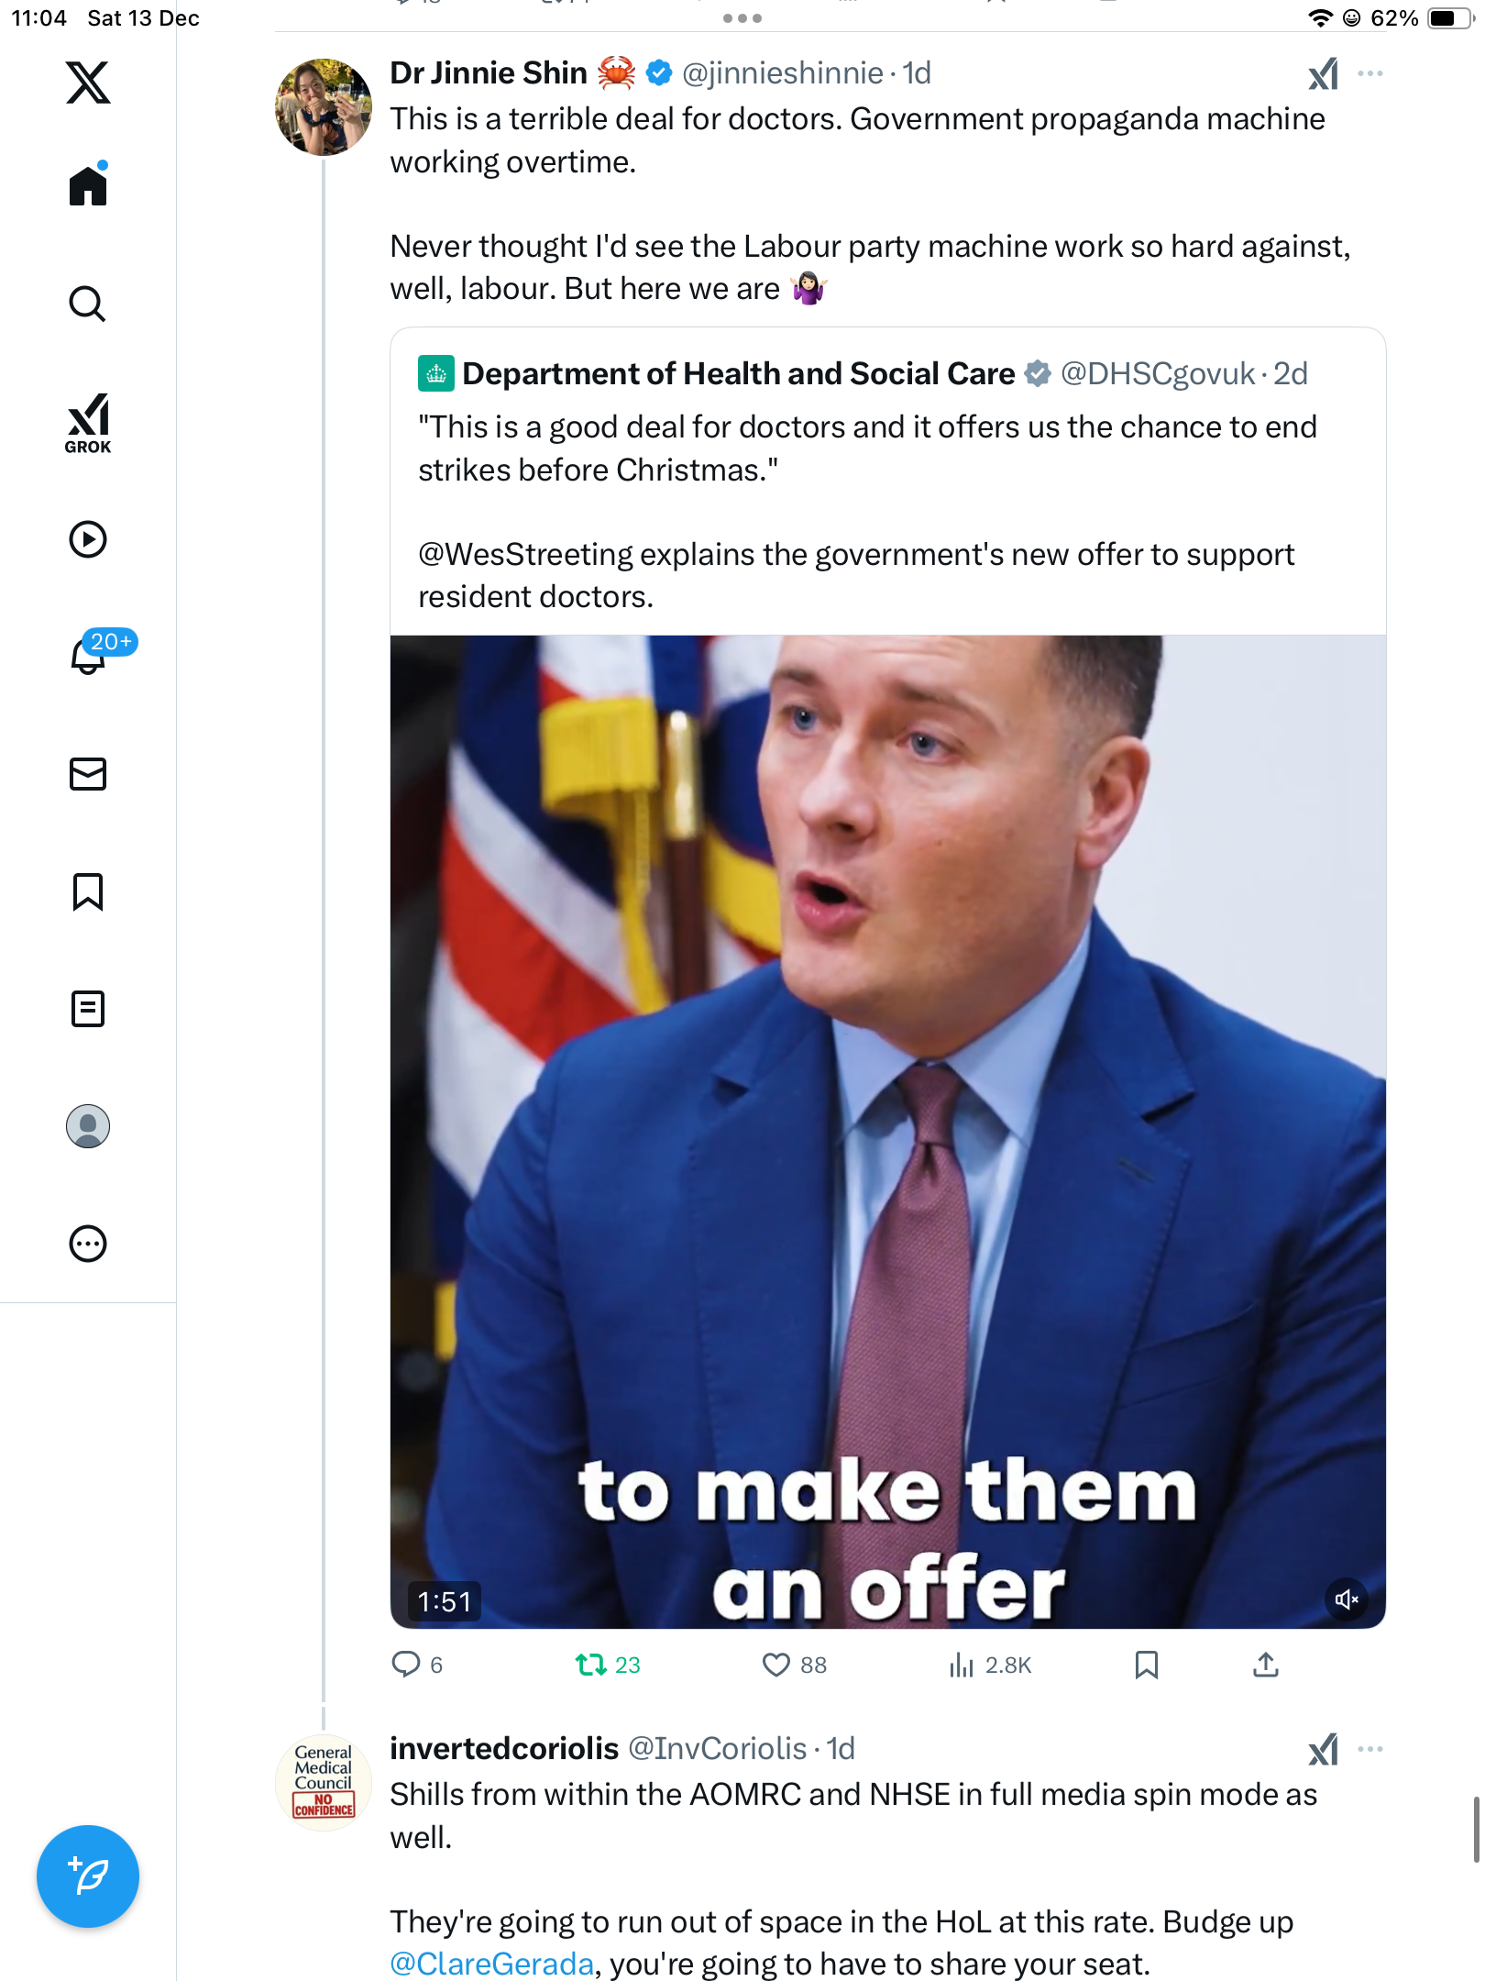Unmute the quoted video
The image size is (1485, 1981).
point(1346,1599)
